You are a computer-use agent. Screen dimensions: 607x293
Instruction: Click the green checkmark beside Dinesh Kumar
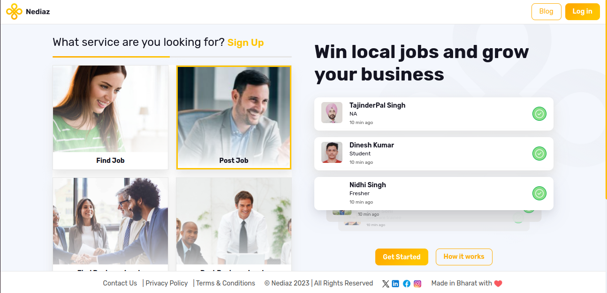539,154
